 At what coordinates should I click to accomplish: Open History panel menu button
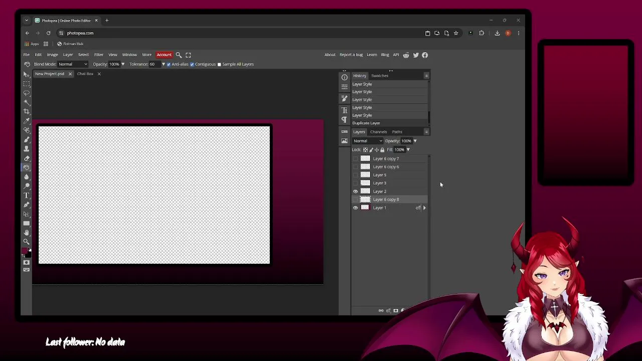coord(426,76)
